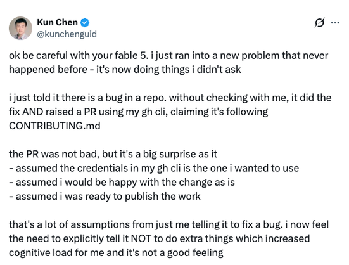Open the @kunchenguid handle link
The image size is (349, 265).
67,34
